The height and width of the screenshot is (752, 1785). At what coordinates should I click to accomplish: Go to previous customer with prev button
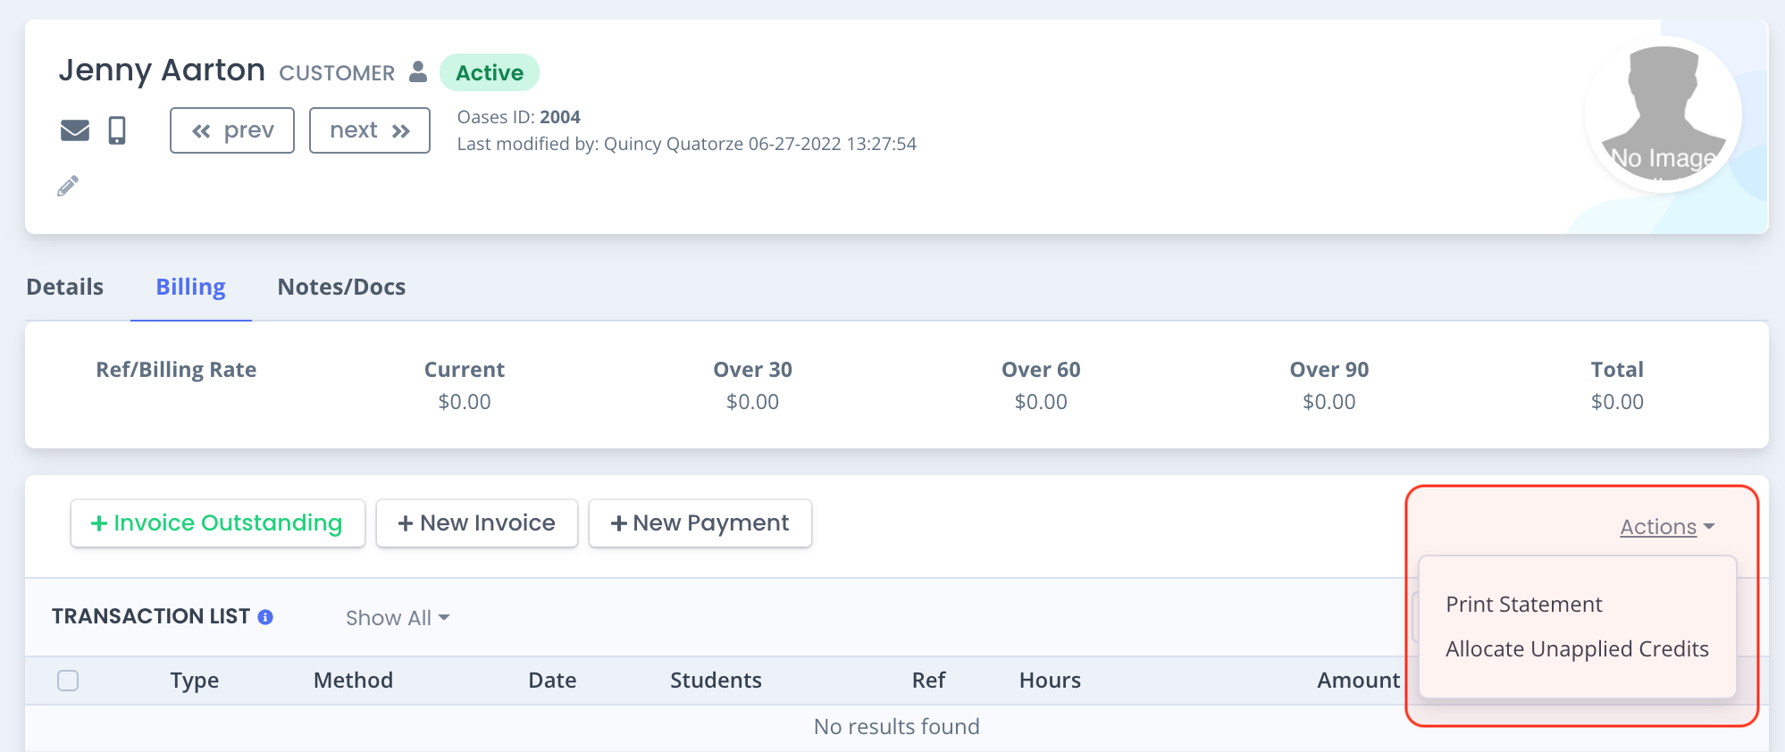point(232,130)
